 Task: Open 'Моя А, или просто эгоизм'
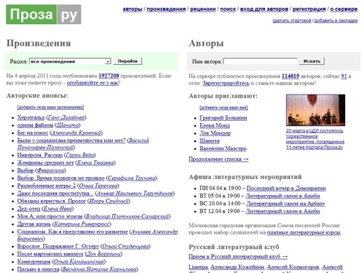[x=50, y=216]
